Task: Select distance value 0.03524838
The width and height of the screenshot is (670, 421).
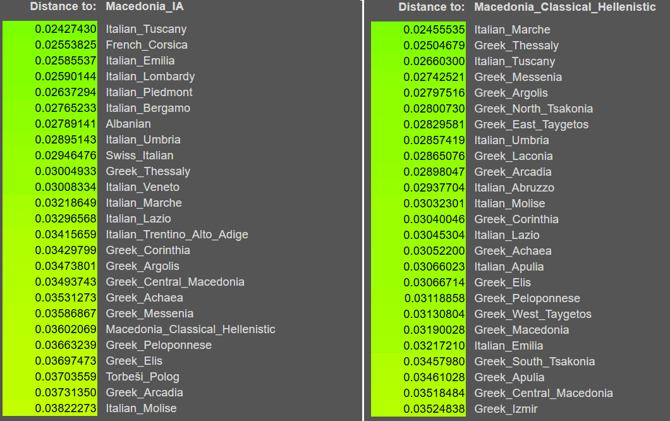Action: [x=434, y=410]
